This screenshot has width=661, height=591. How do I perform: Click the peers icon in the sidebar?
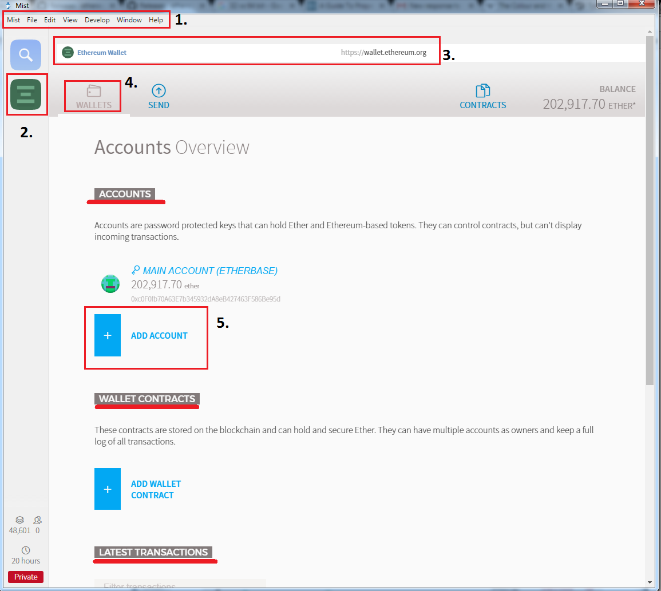pos(38,519)
